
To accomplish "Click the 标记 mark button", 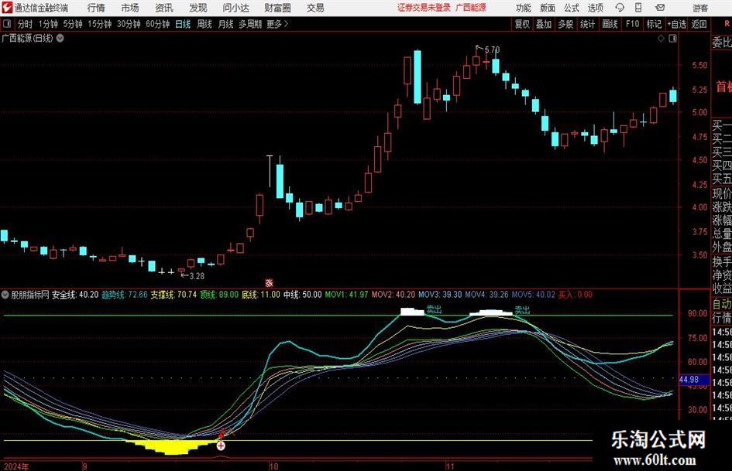I will click(654, 24).
